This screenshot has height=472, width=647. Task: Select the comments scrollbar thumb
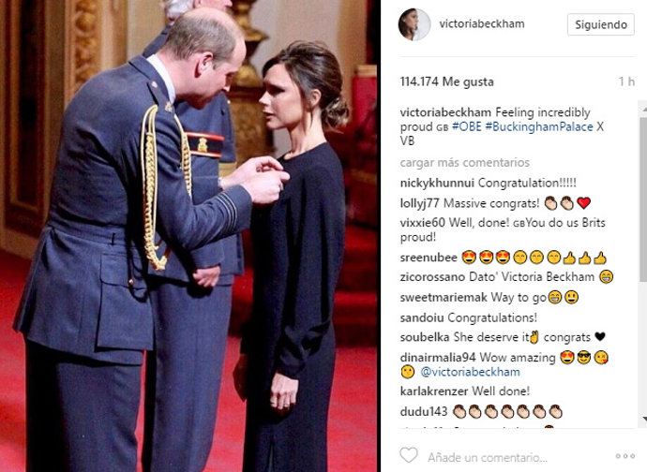pyautogui.click(x=643, y=199)
